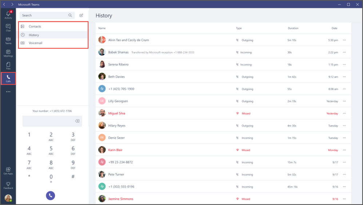Image resolution: width=363 pixels, height=205 pixels.
Task: Dial digit 9 on keypad
Action: [x=73, y=165]
